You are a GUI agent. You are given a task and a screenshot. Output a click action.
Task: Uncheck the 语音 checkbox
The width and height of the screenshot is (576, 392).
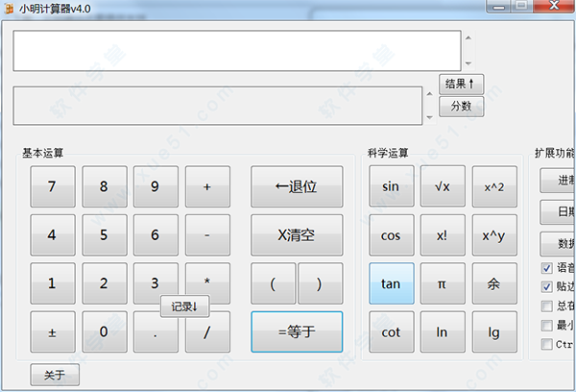tap(547, 268)
